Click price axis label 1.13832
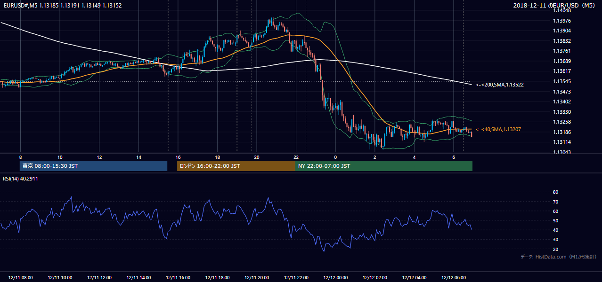Viewport: 602px width, 282px height. point(562,41)
